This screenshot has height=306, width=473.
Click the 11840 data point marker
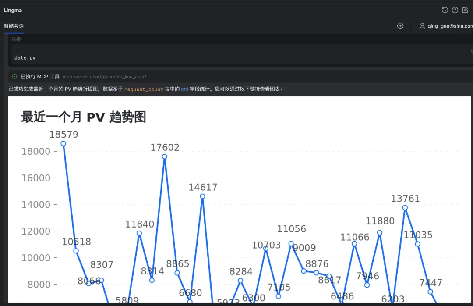click(139, 233)
